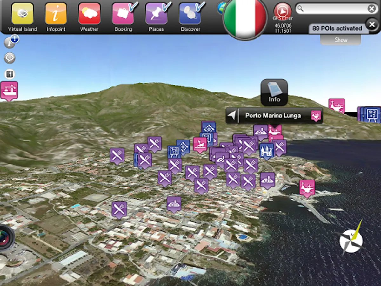
Task: Click the Show POIs button
Action: pyautogui.click(x=341, y=40)
